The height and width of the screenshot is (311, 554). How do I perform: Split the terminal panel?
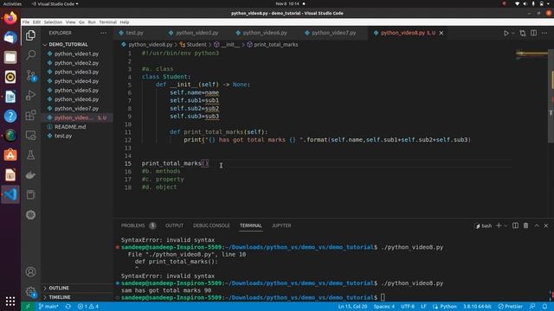click(x=515, y=225)
